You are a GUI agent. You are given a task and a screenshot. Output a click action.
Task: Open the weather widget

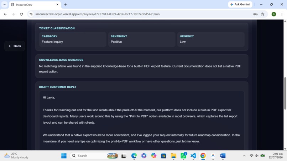click(x=16, y=156)
